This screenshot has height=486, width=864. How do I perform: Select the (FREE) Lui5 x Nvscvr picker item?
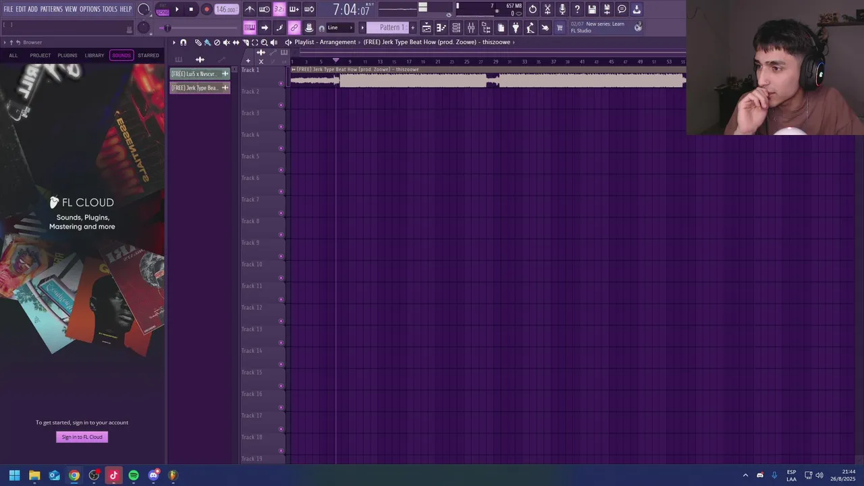pos(200,74)
